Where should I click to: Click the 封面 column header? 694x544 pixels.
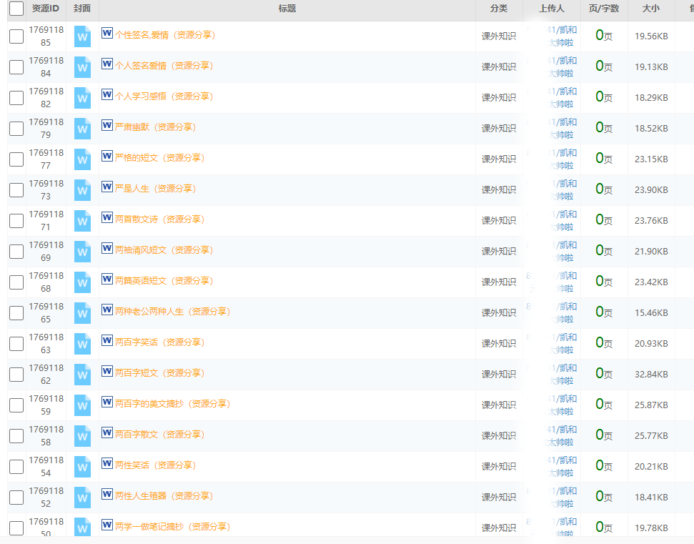coord(82,9)
